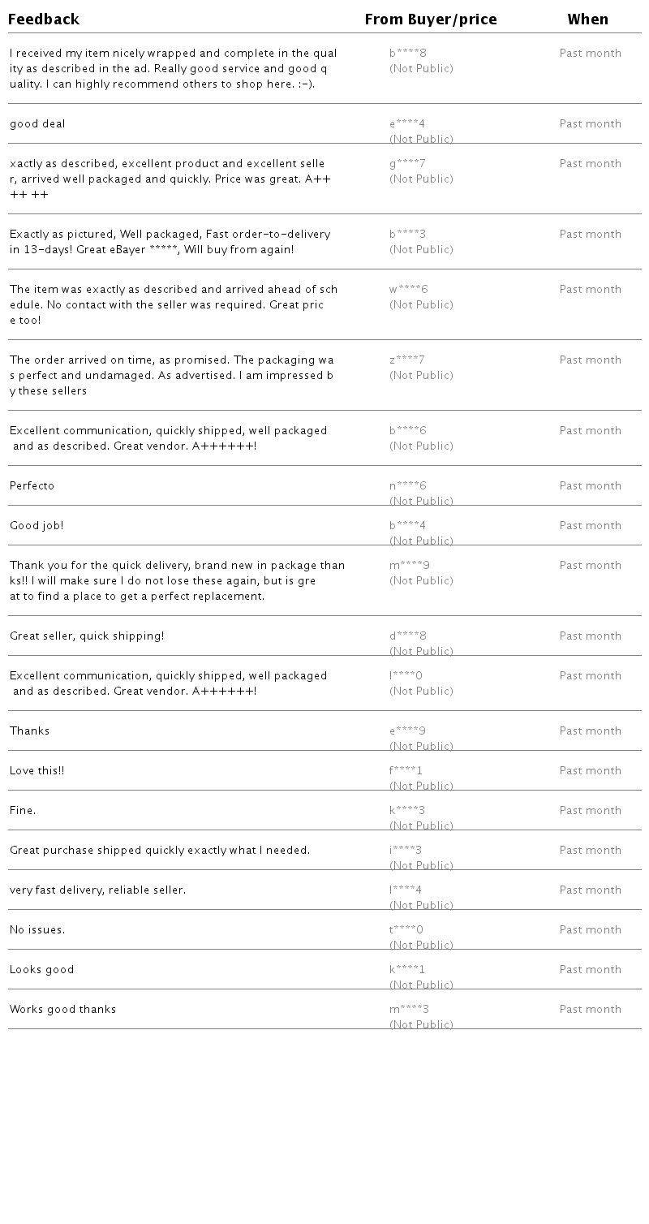Click the From Buyer/price column header
Screen dimensions: 649x1224
431,19
